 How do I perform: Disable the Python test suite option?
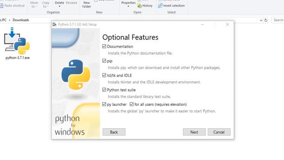(x=104, y=90)
